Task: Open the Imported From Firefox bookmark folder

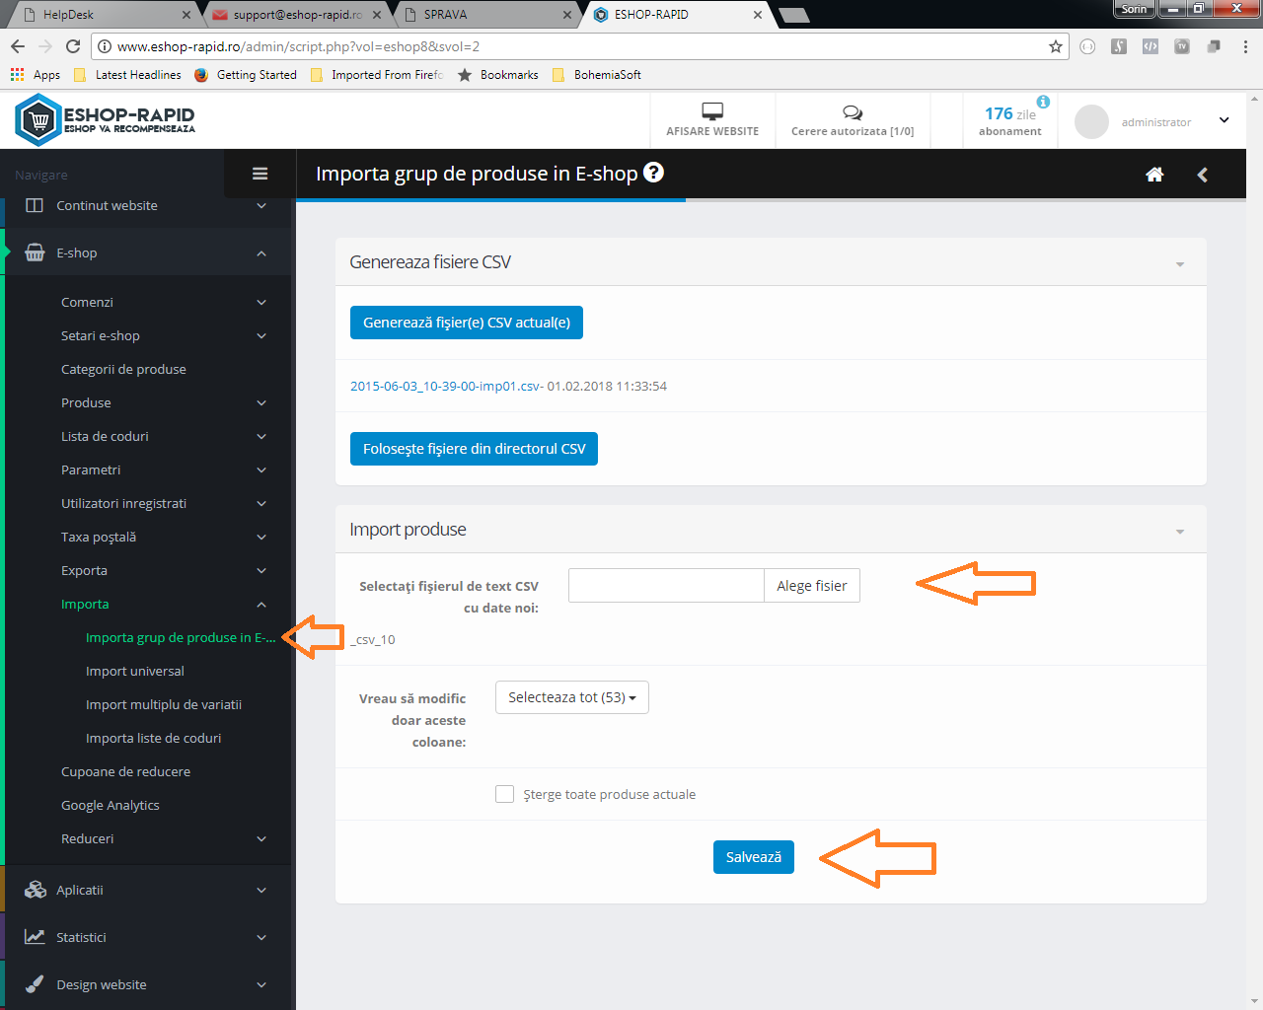Action: pyautogui.click(x=377, y=75)
